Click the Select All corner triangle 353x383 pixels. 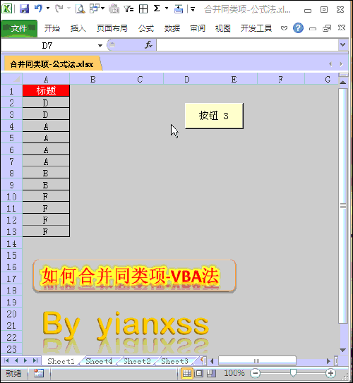click(12, 79)
